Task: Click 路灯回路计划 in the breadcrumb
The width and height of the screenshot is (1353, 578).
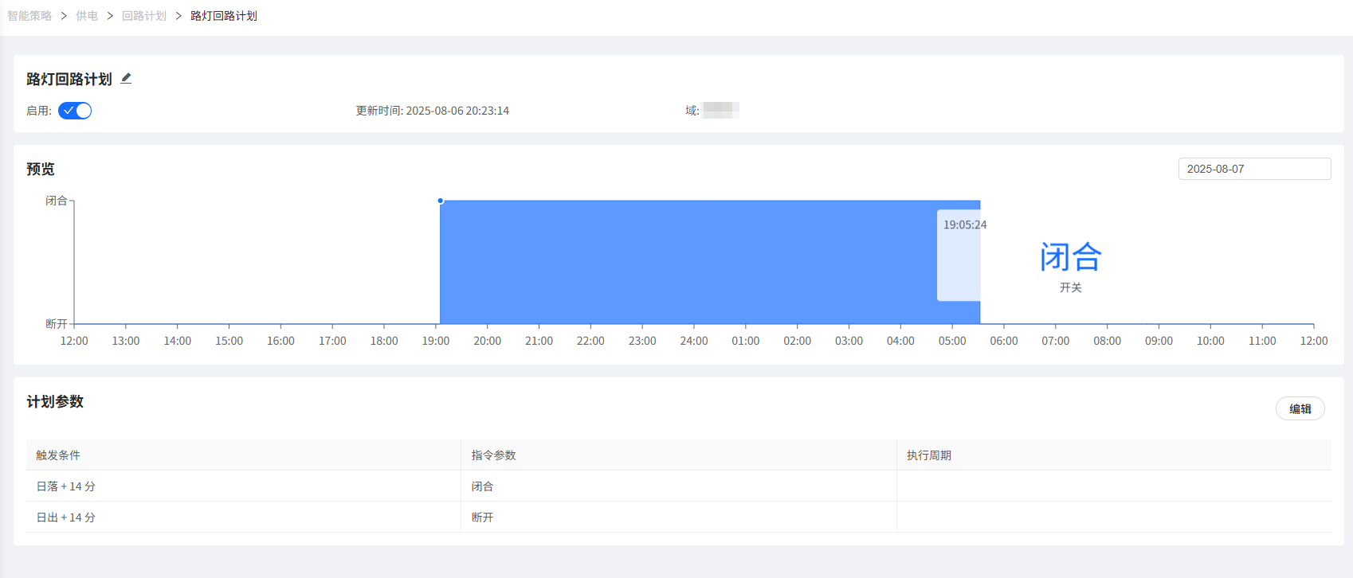Action: pyautogui.click(x=224, y=16)
